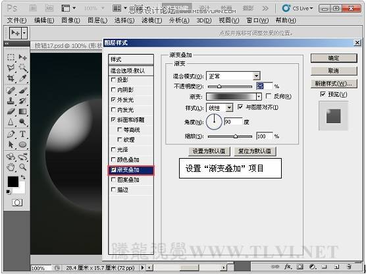366x274 pixels.
Task: Select 混合选项:默认 in styles list
Action: (x=131, y=70)
